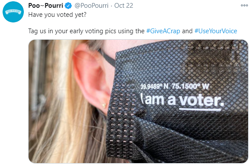The image size is (252, 167).
Task: Follow the #UseYourVoice hashtag
Action: (x=216, y=31)
